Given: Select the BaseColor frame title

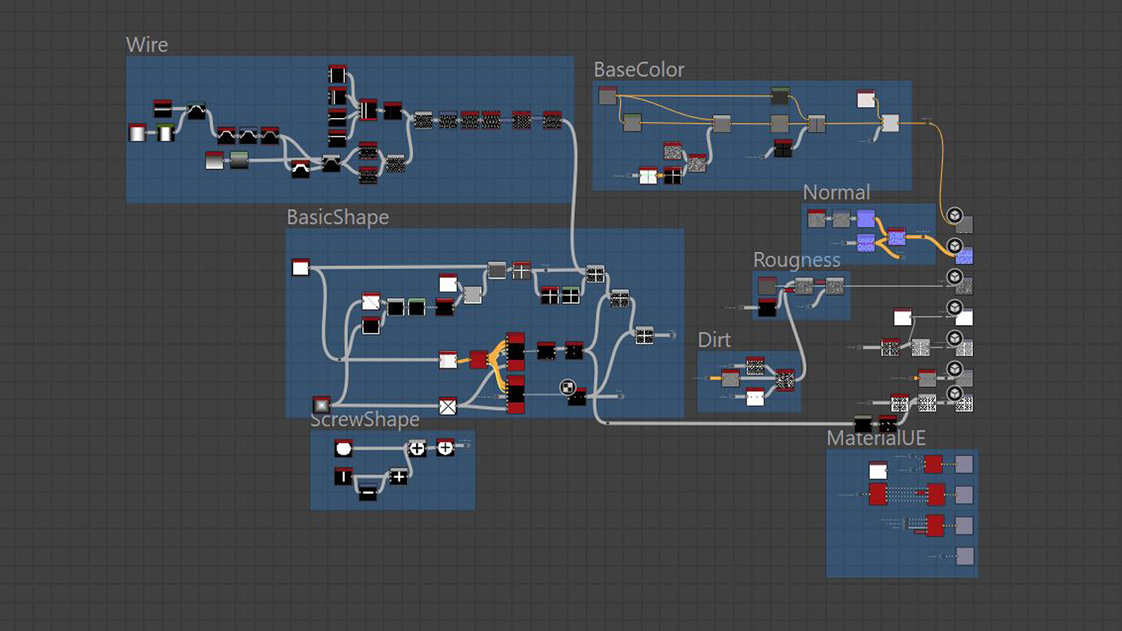Looking at the screenshot, I should tap(639, 70).
